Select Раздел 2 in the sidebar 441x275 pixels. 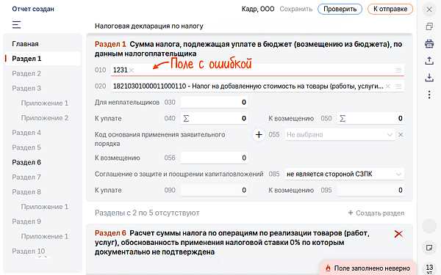click(26, 73)
